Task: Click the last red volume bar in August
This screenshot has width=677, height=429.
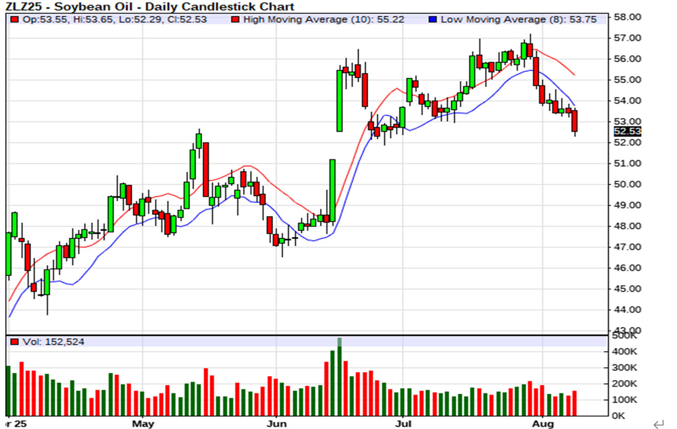Action: (x=575, y=403)
